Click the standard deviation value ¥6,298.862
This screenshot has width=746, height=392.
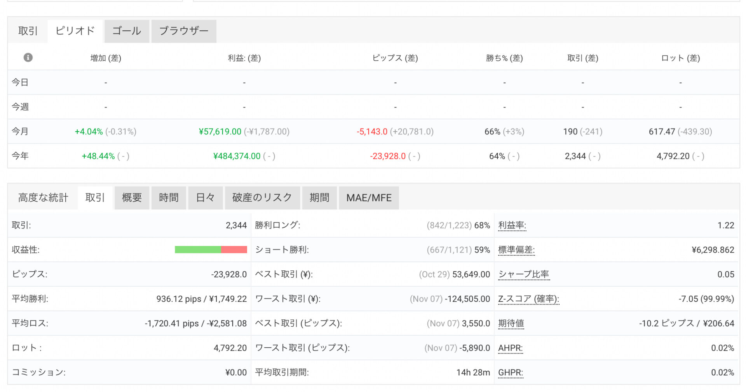point(713,250)
